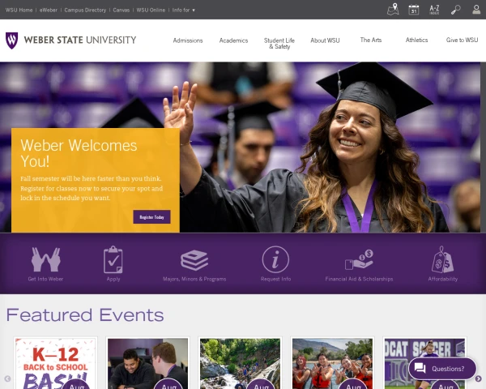Image resolution: width=486 pixels, height=389 pixels.
Task: Click the WSU Home link
Action: coord(19,10)
